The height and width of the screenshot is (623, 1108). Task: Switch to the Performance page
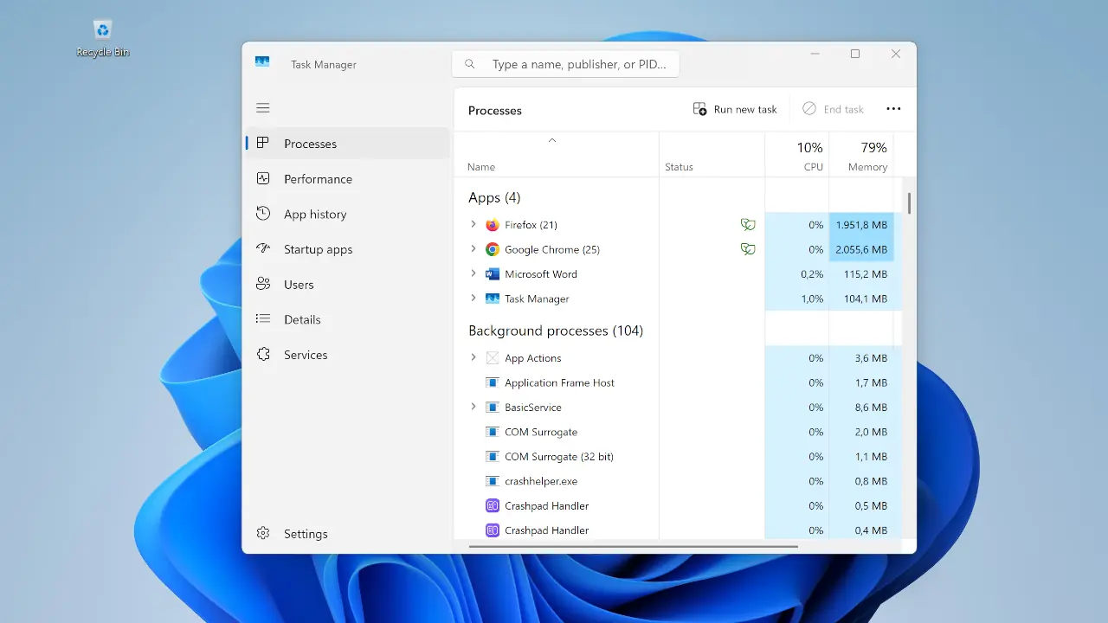pyautogui.click(x=348, y=179)
